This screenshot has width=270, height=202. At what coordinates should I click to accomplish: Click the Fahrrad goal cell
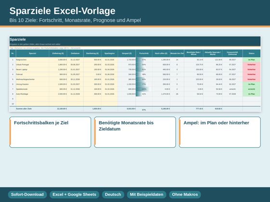coord(32,75)
